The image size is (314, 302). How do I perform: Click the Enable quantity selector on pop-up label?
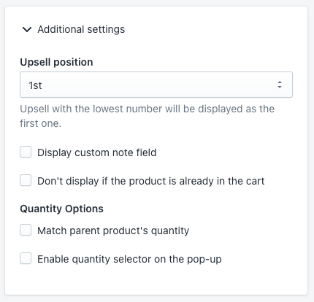(x=129, y=259)
